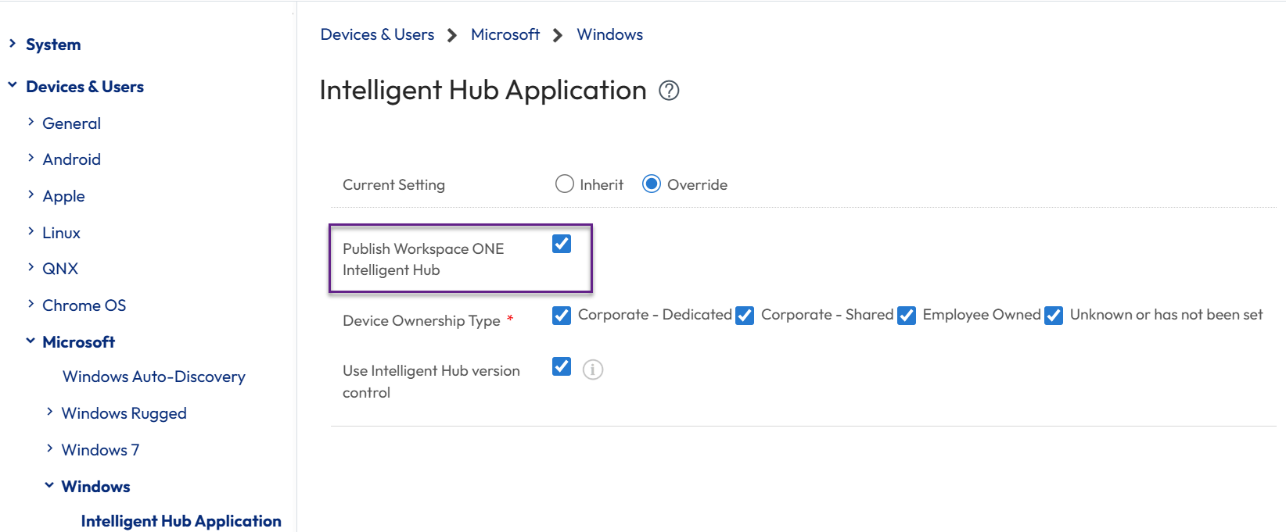Disable Use Intelligent Hub version control

[x=562, y=366]
